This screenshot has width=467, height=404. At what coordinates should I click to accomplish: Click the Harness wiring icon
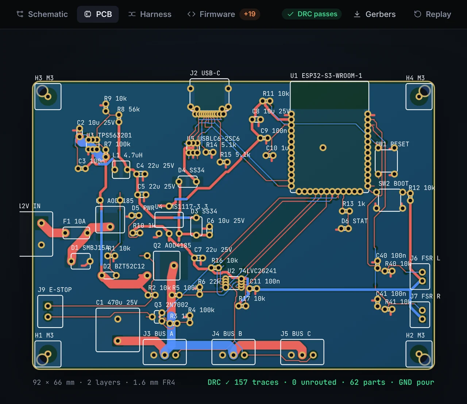132,14
